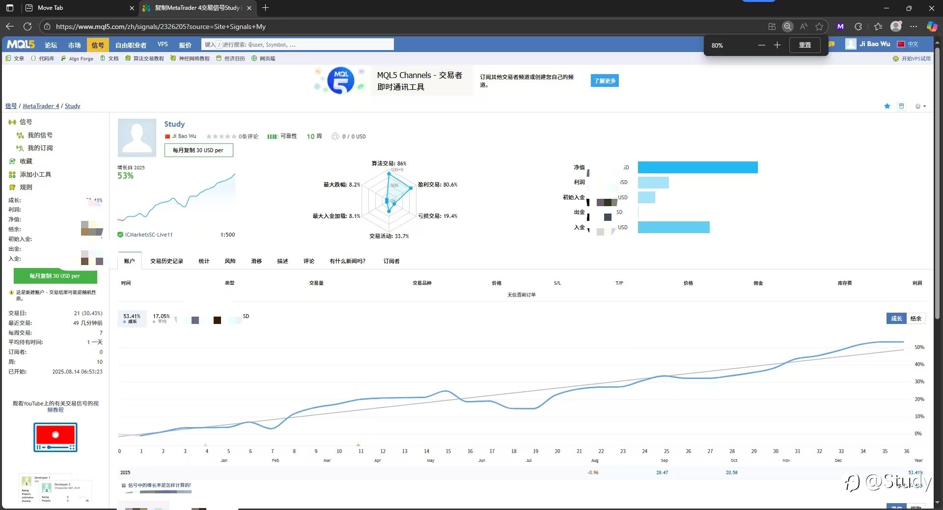Open the VPS menu item
Viewport: 943px width, 510px height.
click(x=163, y=45)
